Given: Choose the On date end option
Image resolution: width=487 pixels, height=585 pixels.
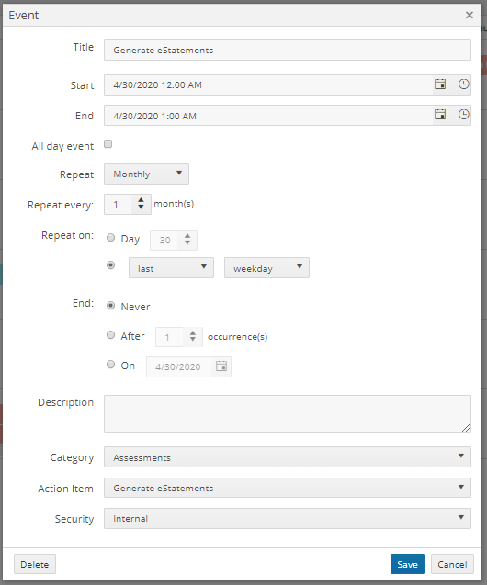Looking at the screenshot, I should tap(111, 364).
